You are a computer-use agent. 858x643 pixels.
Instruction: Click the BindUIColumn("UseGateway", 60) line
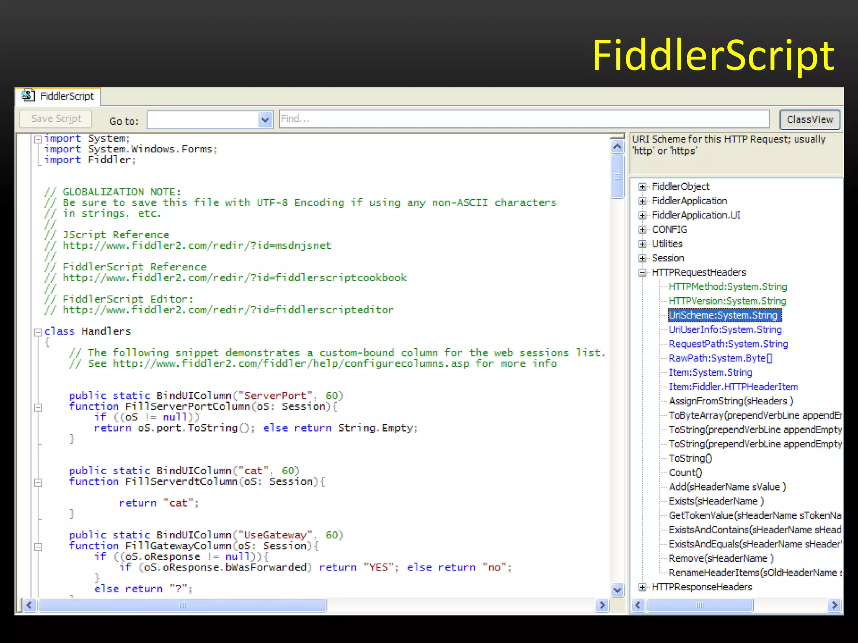point(206,535)
